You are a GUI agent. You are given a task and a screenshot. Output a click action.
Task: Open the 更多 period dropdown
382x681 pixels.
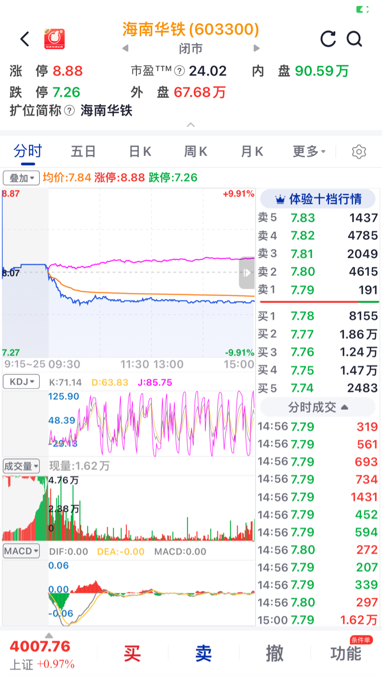coord(309,152)
